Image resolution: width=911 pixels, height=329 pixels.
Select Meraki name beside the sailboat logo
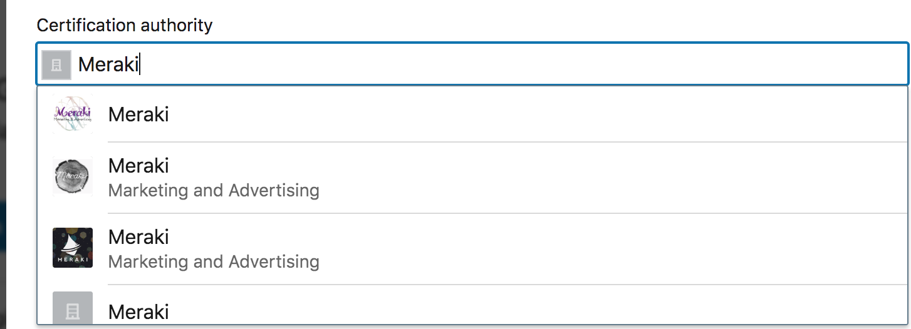point(138,237)
